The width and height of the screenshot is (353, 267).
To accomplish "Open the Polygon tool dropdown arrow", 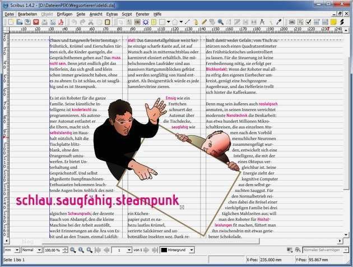I will [181, 22].
